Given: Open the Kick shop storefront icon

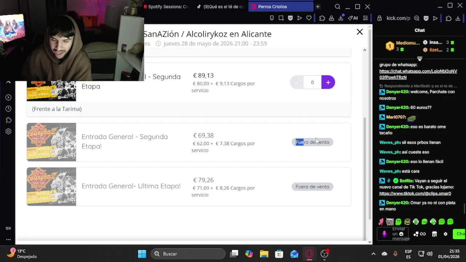Looking at the screenshot, I should tap(434, 234).
